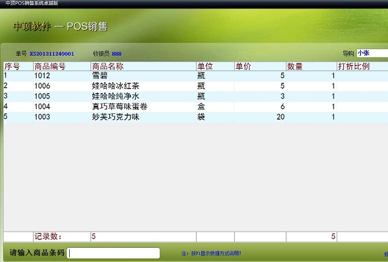Select the 娃哈哈纯净水 product row

coord(196,96)
